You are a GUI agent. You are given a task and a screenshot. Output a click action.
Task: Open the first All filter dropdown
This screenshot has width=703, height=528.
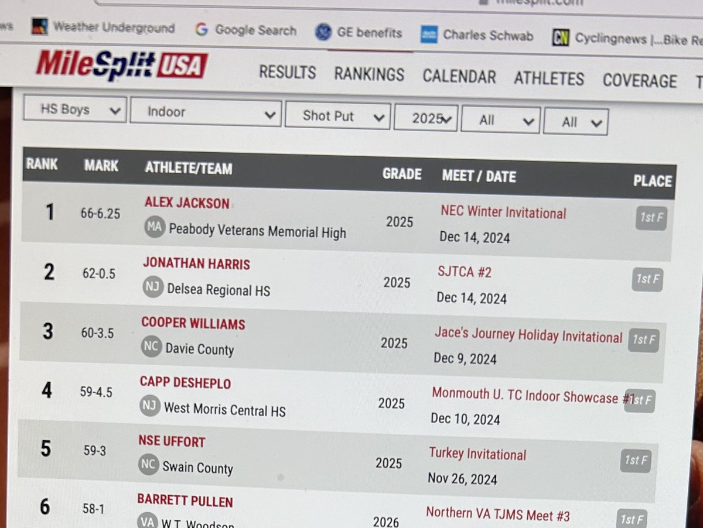tap(501, 121)
